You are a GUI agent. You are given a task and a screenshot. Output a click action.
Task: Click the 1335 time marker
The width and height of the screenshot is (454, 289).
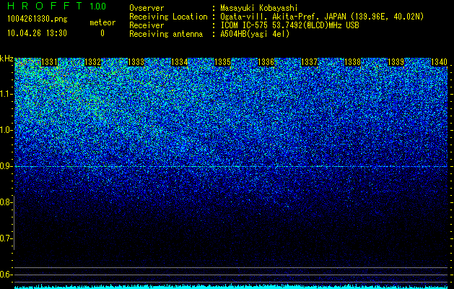222,62
